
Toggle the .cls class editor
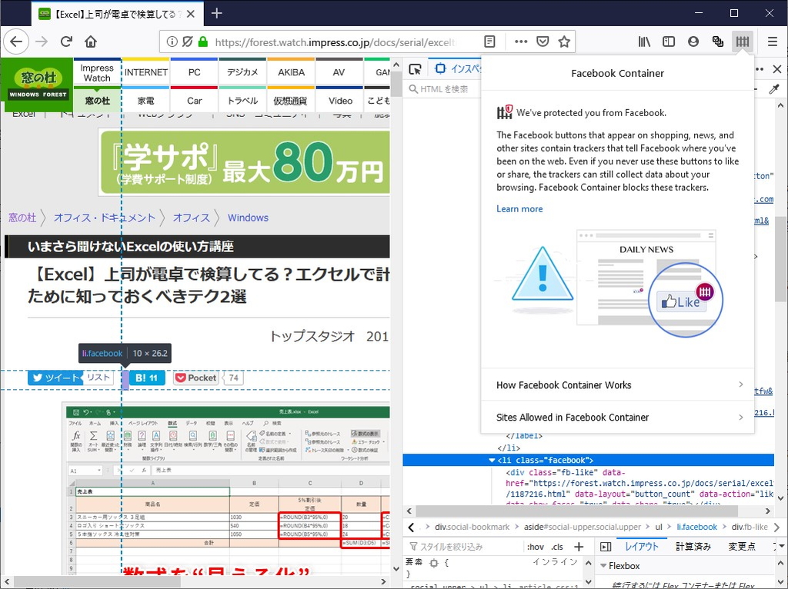559,546
